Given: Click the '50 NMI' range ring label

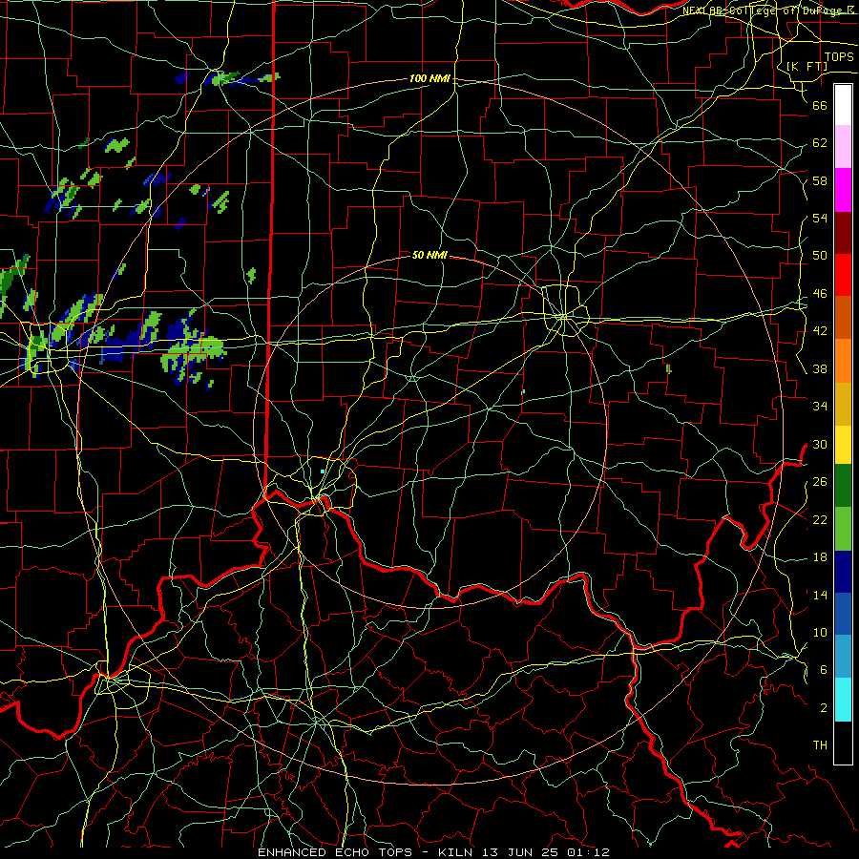Looking at the screenshot, I should click(x=429, y=255).
